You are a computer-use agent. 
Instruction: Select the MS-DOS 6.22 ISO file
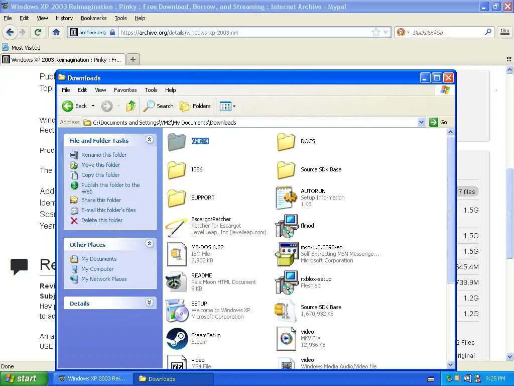[x=195, y=254]
